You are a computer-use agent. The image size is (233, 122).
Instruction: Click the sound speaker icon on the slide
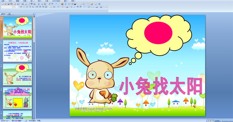[x=194, y=106]
